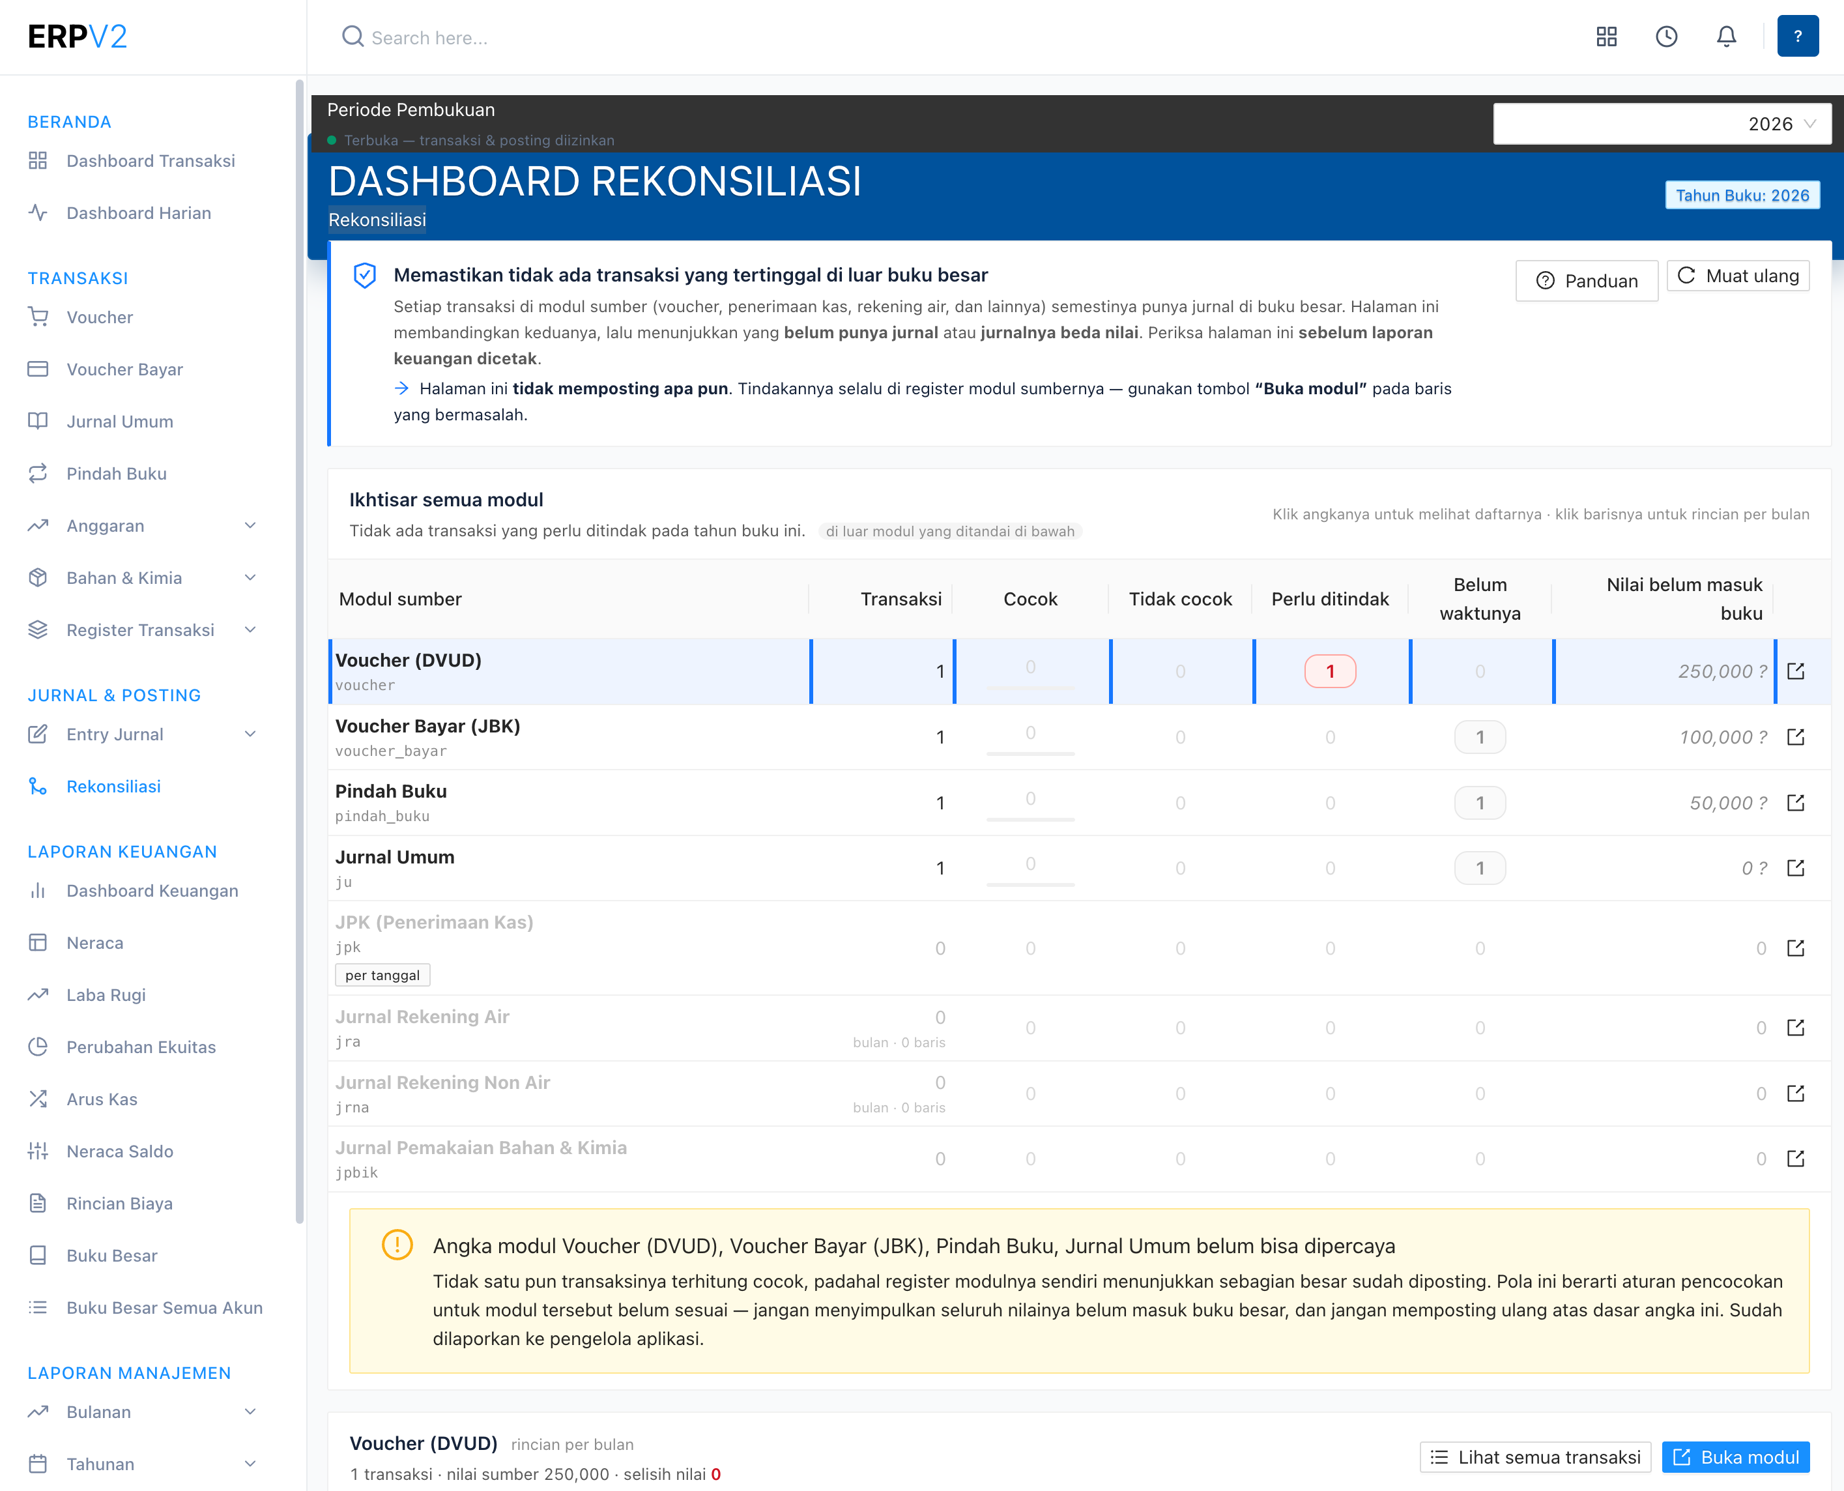The height and width of the screenshot is (1491, 1844).
Task: Click the Rekonsiliasi branch icon
Action: pyautogui.click(x=38, y=786)
